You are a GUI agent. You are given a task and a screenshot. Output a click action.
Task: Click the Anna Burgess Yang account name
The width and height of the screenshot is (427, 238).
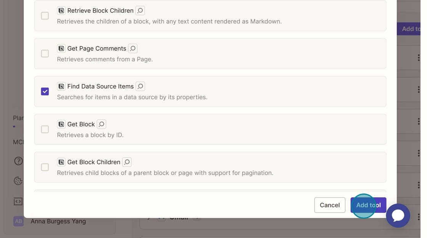coord(58,221)
